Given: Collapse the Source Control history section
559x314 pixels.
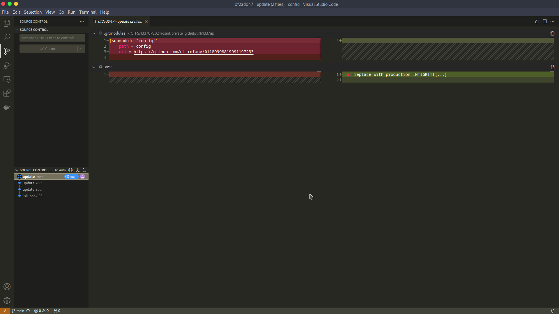Looking at the screenshot, I should [x=17, y=170].
